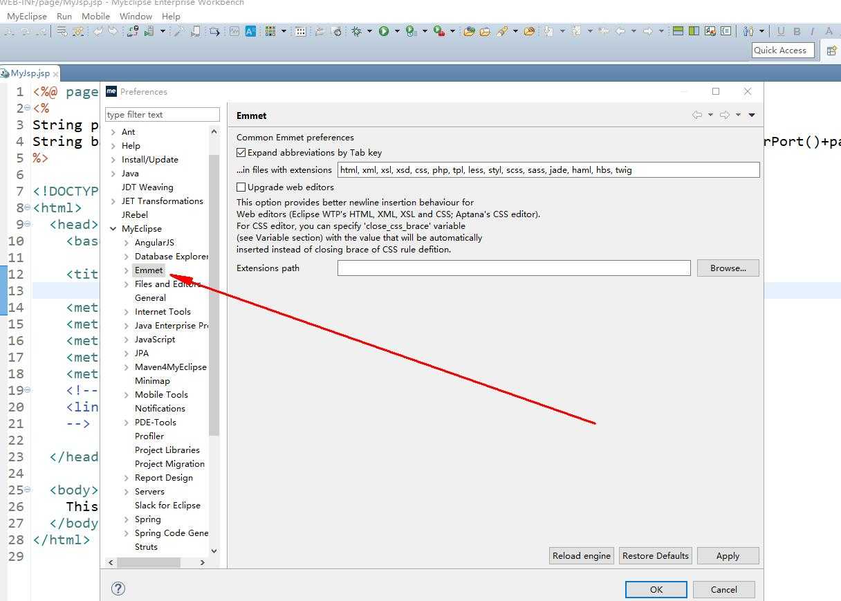Enable the Upgrade web editors checkbox
The image size is (841, 601).
[x=241, y=187]
